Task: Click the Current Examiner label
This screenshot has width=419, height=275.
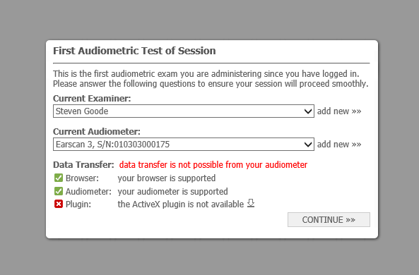Action: (92, 99)
